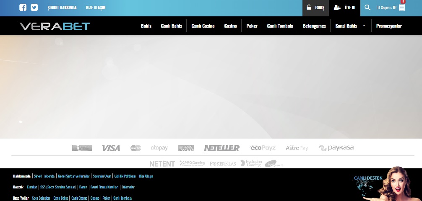Open the Canlı Casino menu item
The width and height of the screenshot is (422, 201).
203,26
